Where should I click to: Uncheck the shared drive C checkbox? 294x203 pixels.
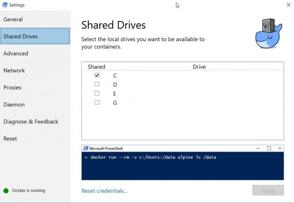(x=97, y=75)
